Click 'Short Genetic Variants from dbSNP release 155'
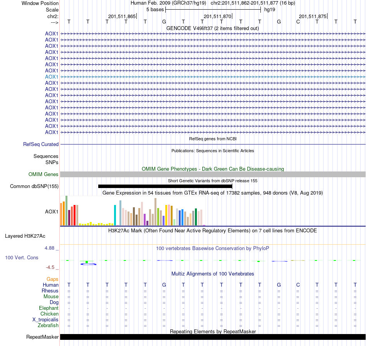 click(213, 181)
